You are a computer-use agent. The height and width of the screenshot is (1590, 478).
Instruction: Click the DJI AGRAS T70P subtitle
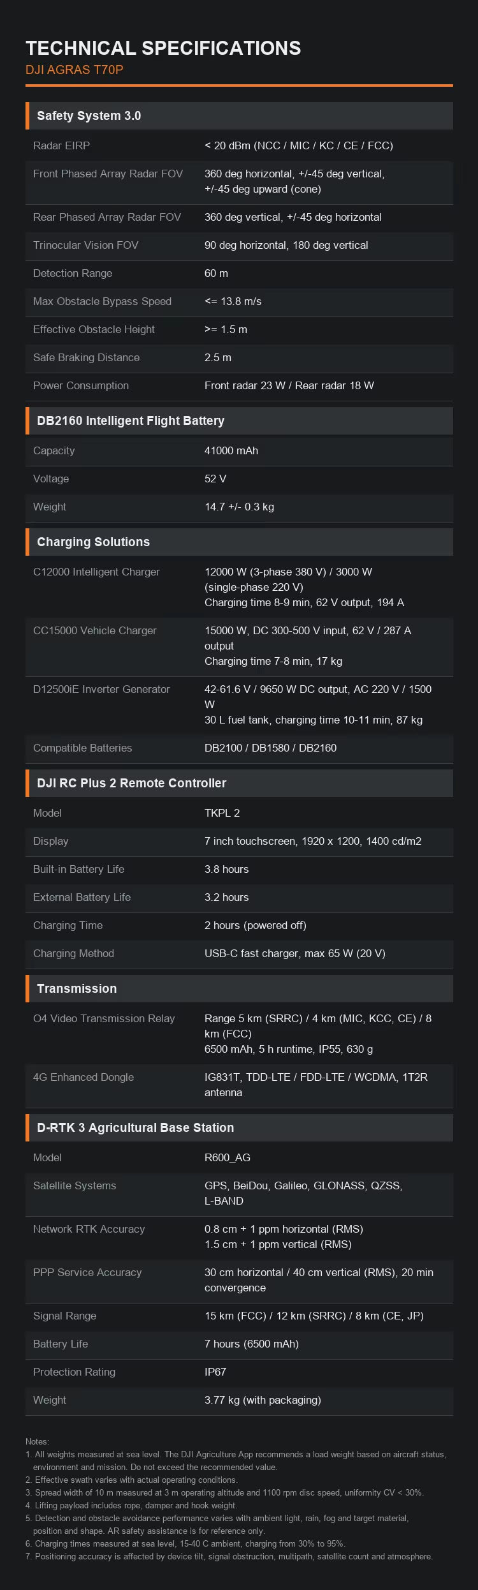pyautogui.click(x=74, y=70)
